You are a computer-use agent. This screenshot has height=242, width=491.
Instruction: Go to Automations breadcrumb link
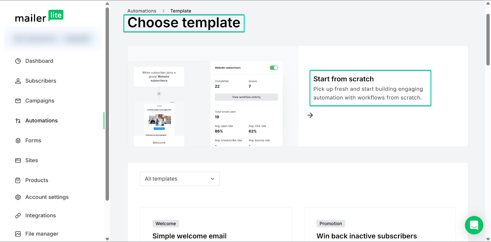(142, 11)
